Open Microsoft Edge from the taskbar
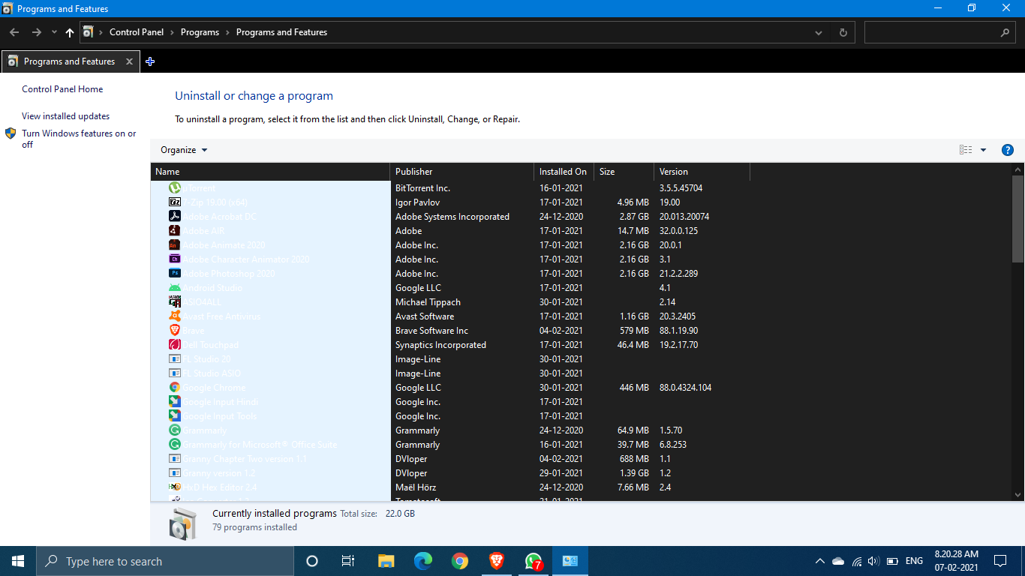Viewport: 1025px width, 576px height. tap(423, 561)
